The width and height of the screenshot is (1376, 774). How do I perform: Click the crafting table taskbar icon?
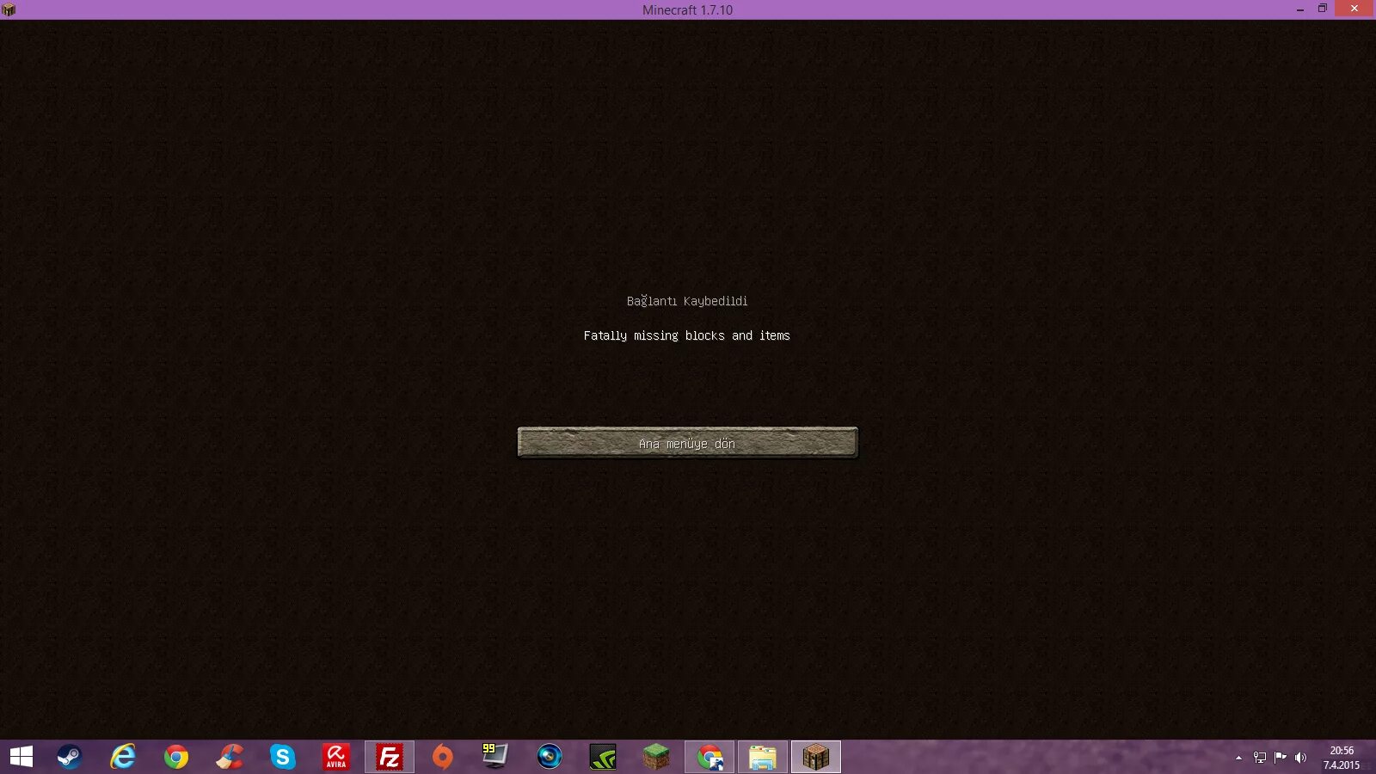[x=816, y=757]
